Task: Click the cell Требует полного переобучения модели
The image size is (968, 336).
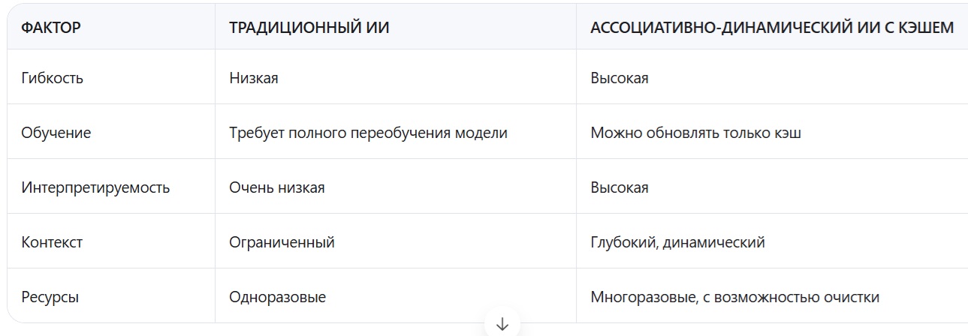Action: (x=368, y=133)
